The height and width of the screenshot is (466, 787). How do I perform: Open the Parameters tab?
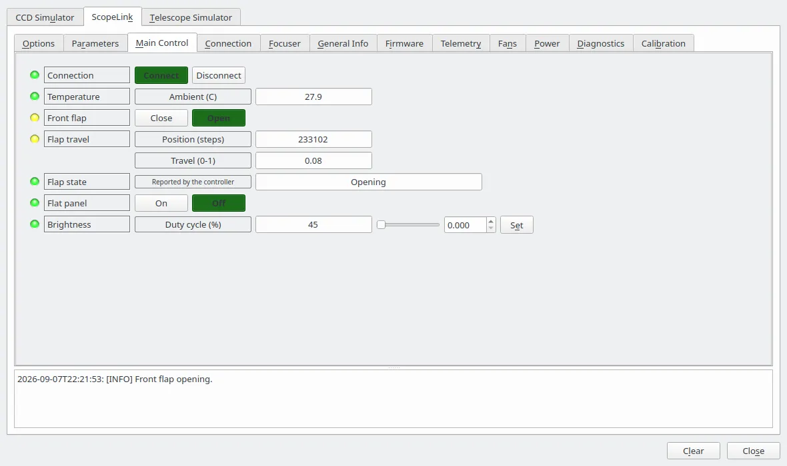(95, 43)
